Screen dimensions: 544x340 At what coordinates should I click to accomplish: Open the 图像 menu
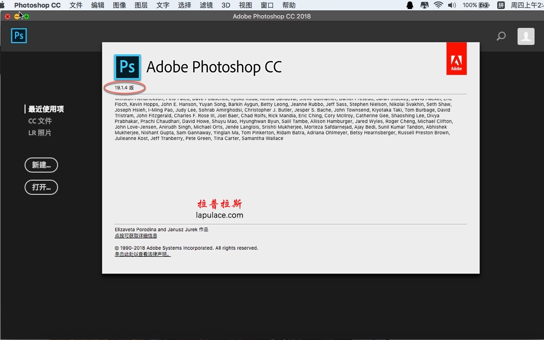[119, 5]
